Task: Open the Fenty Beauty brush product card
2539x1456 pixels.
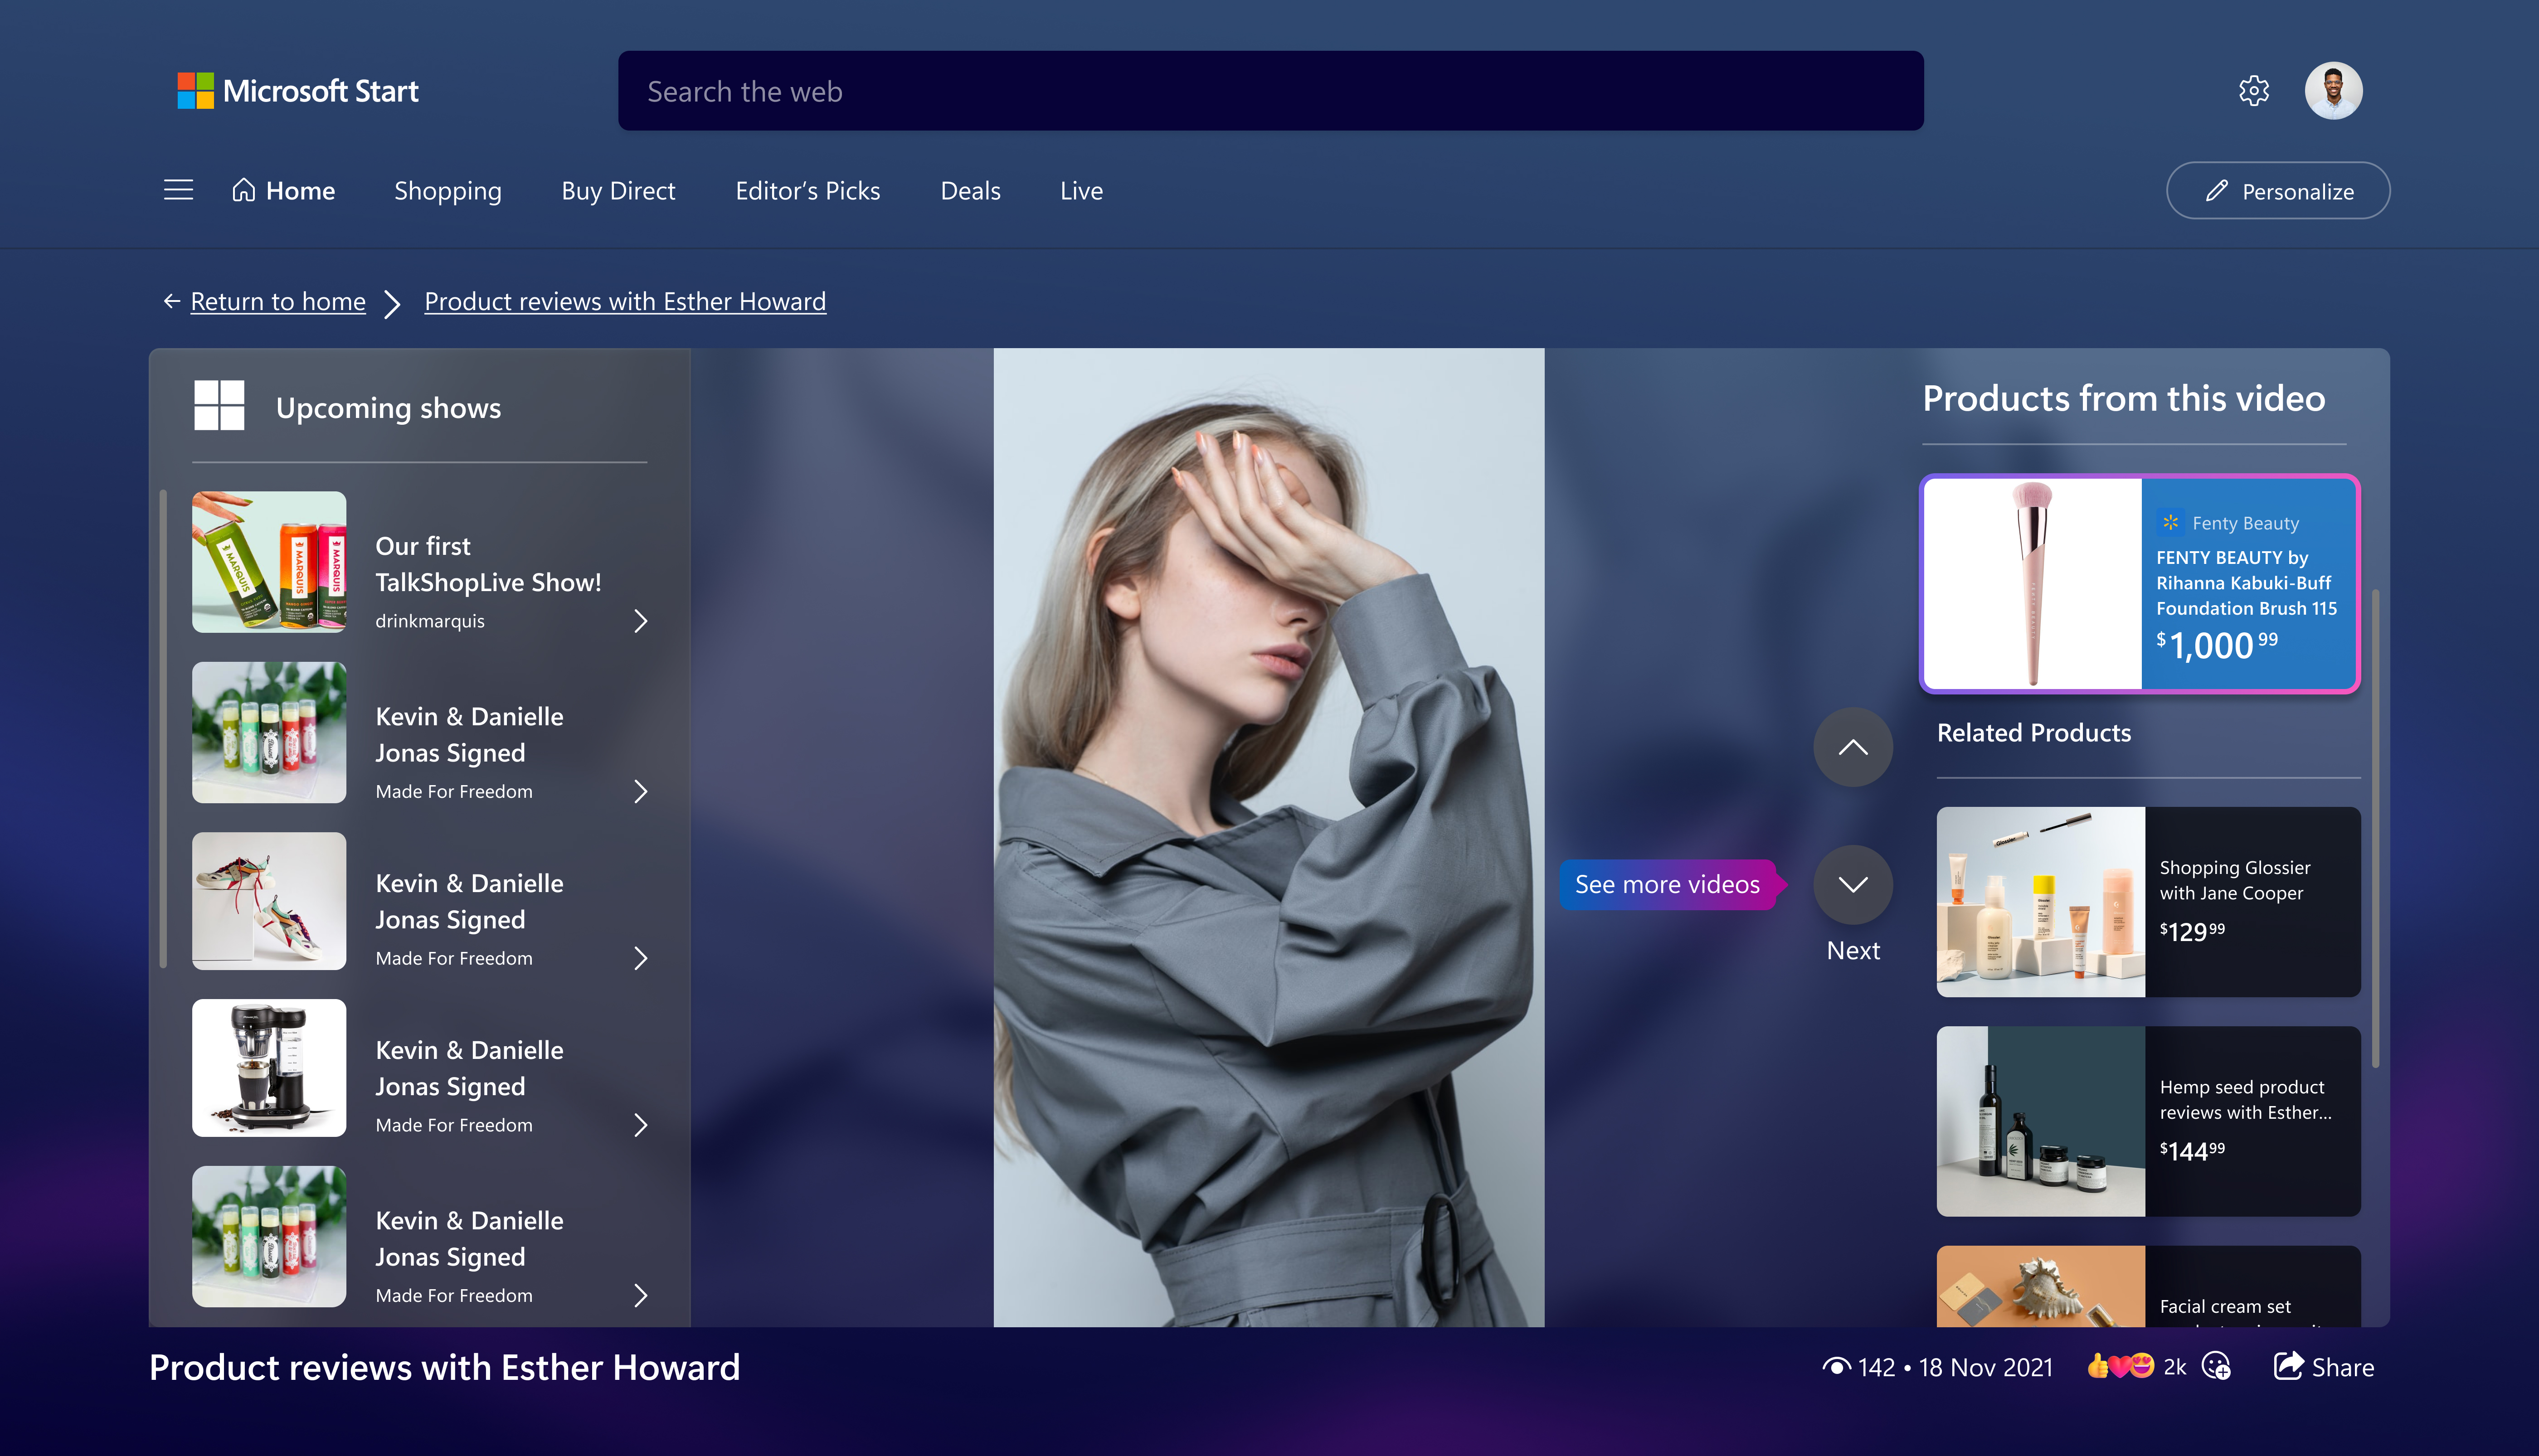Action: (2139, 584)
